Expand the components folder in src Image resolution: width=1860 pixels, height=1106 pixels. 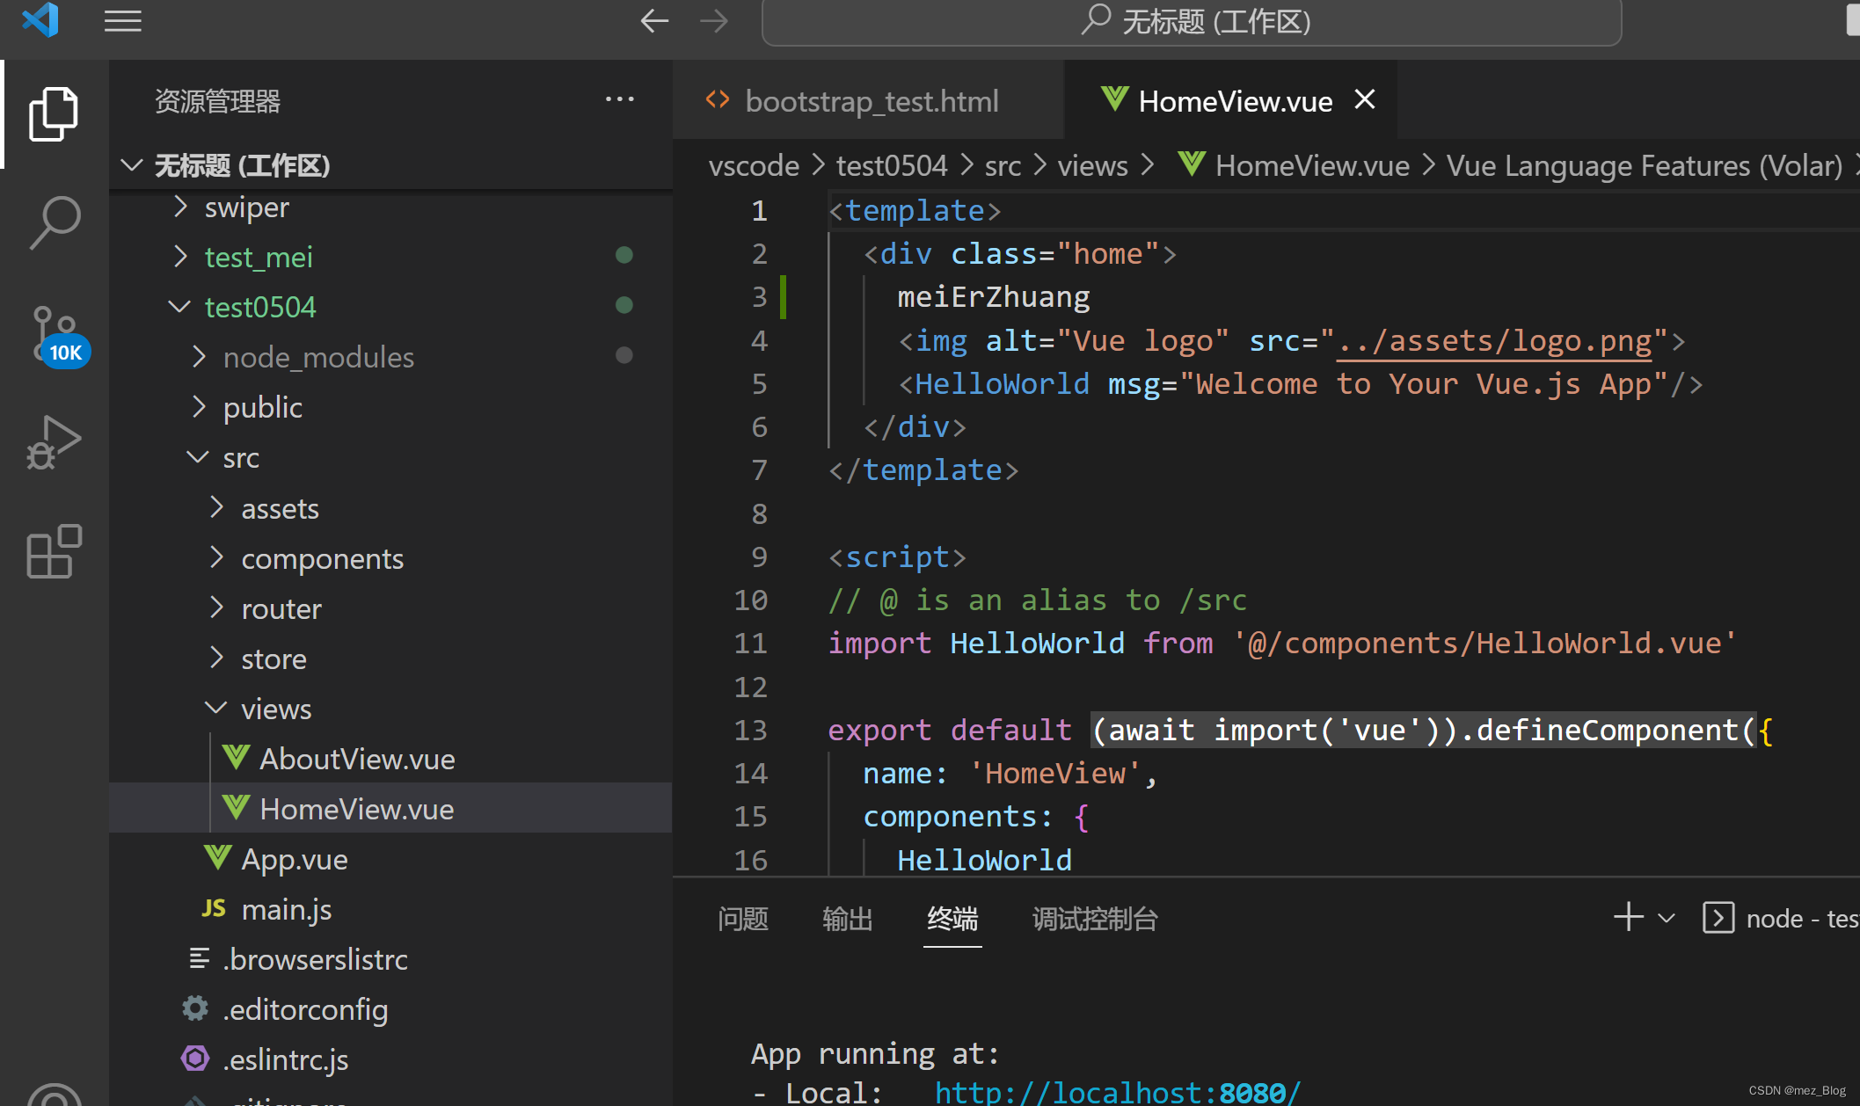coord(215,558)
